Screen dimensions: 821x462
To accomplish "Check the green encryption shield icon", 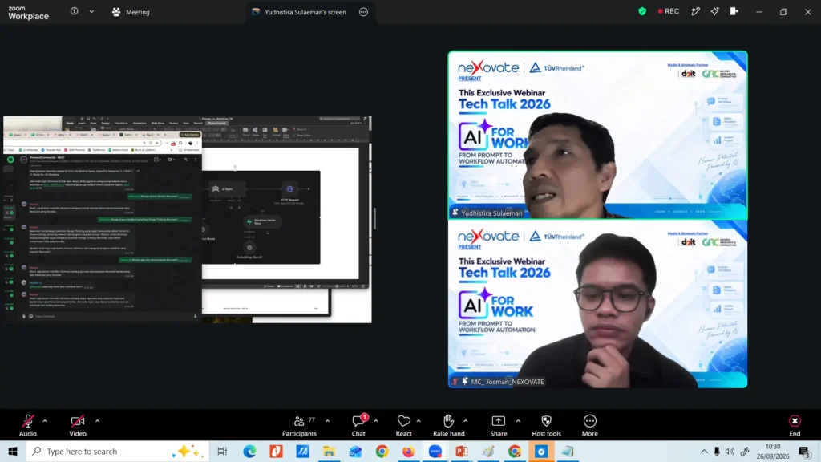I will [x=642, y=11].
